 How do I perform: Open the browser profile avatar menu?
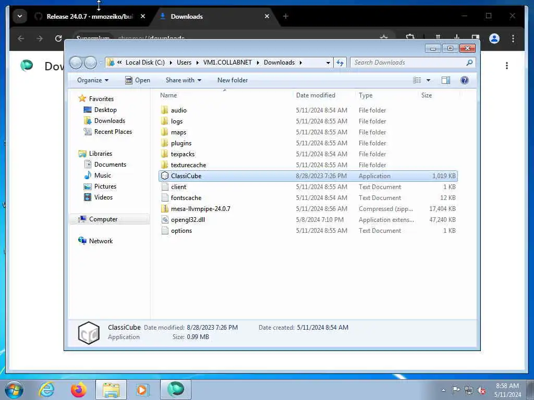coord(494,39)
